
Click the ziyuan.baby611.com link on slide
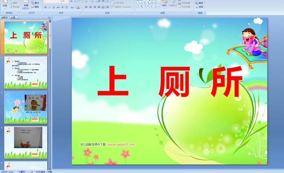(121, 144)
